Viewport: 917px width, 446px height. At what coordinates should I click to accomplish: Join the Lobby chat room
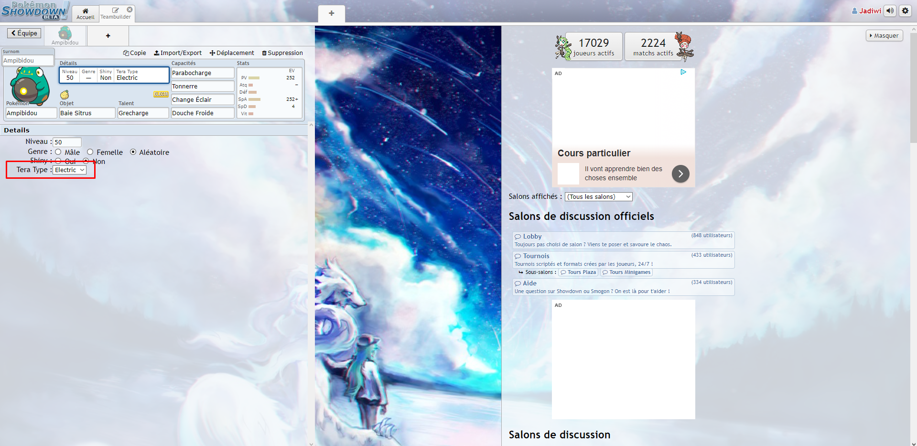(x=623, y=240)
